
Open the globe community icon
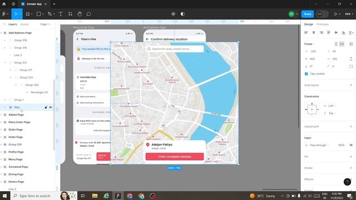pyautogui.click(x=13, y=4)
